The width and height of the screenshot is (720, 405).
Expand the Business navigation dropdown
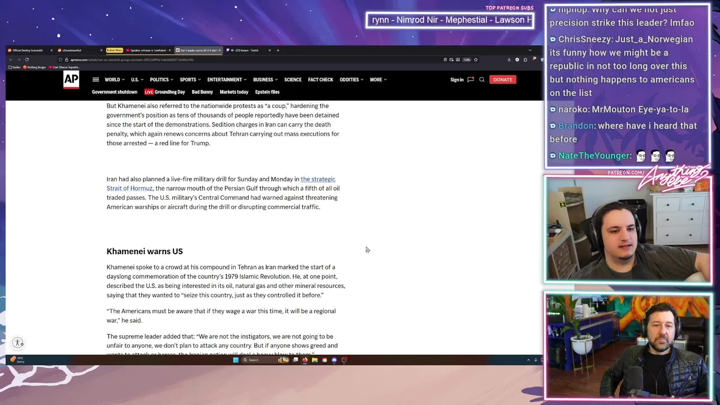[x=265, y=80]
